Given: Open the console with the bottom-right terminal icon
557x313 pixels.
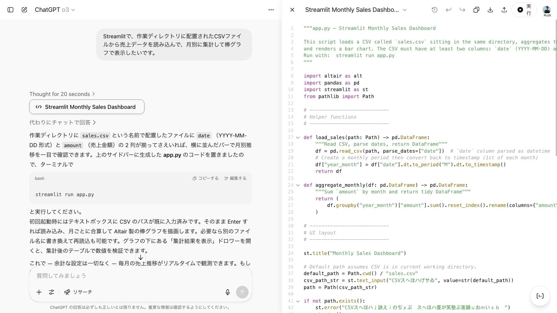Looking at the screenshot, I should [x=540, y=296].
